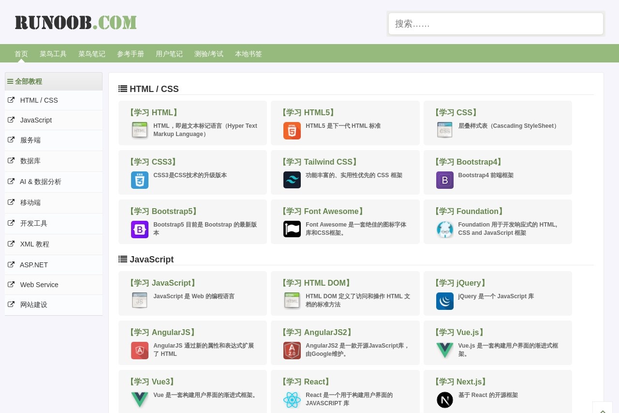This screenshot has width=619, height=413.
Task: Select XML 教程 in the sidebar
Action: pos(54,245)
